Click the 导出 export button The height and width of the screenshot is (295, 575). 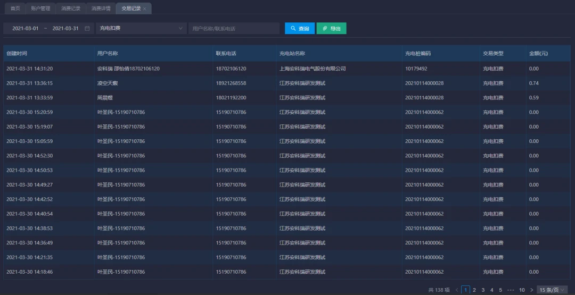332,29
